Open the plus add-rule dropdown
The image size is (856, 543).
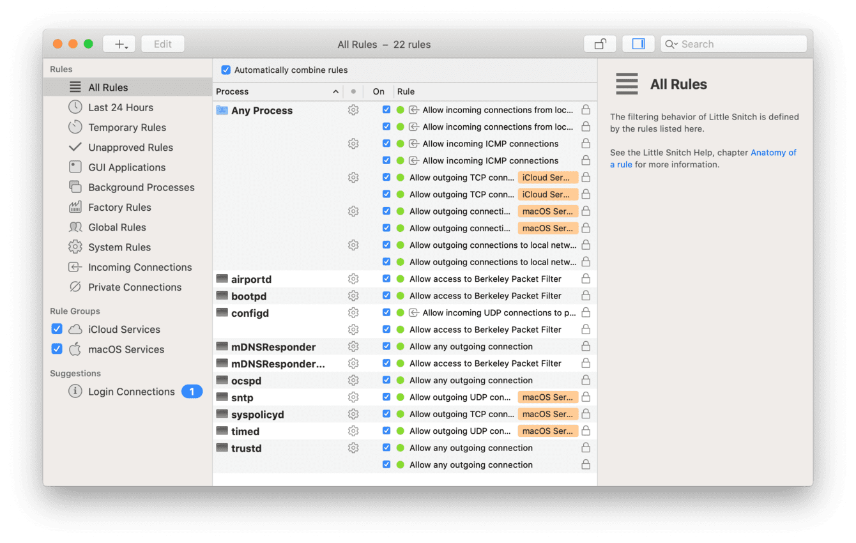pos(119,44)
